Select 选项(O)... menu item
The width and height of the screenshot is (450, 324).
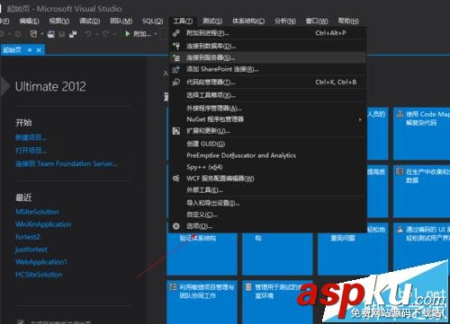pyautogui.click(x=268, y=226)
